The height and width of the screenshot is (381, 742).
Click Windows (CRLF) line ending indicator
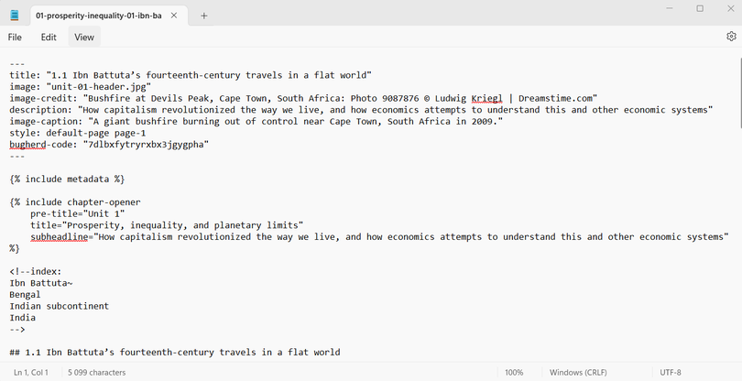coord(584,373)
